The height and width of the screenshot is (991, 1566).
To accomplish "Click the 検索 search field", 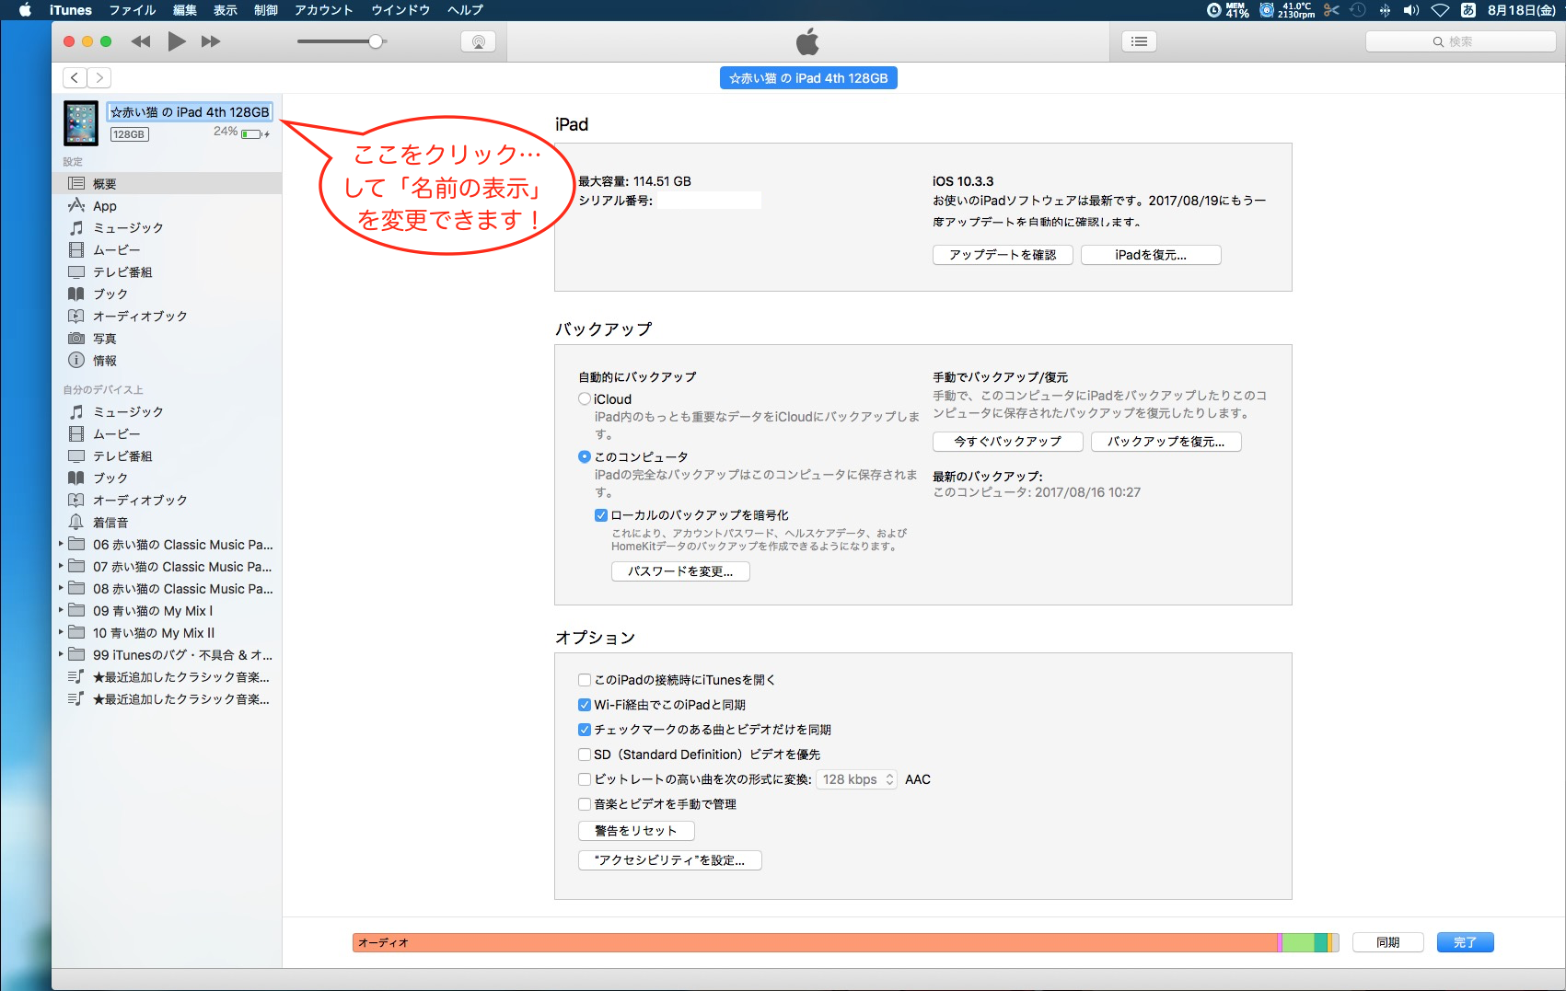I will tap(1460, 41).
